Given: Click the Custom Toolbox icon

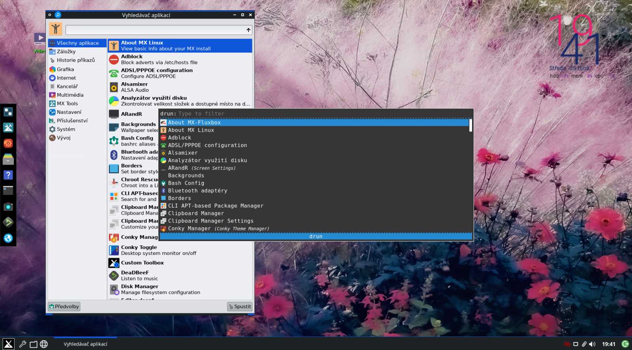Looking at the screenshot, I should coord(114,263).
